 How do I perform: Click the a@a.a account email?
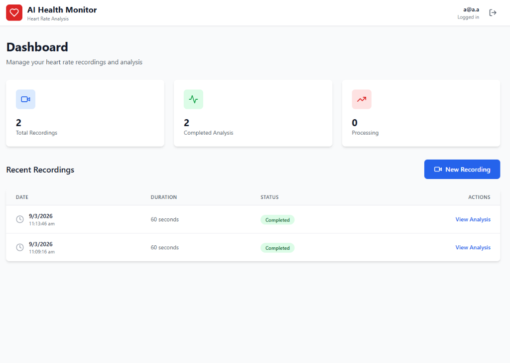[x=471, y=10]
